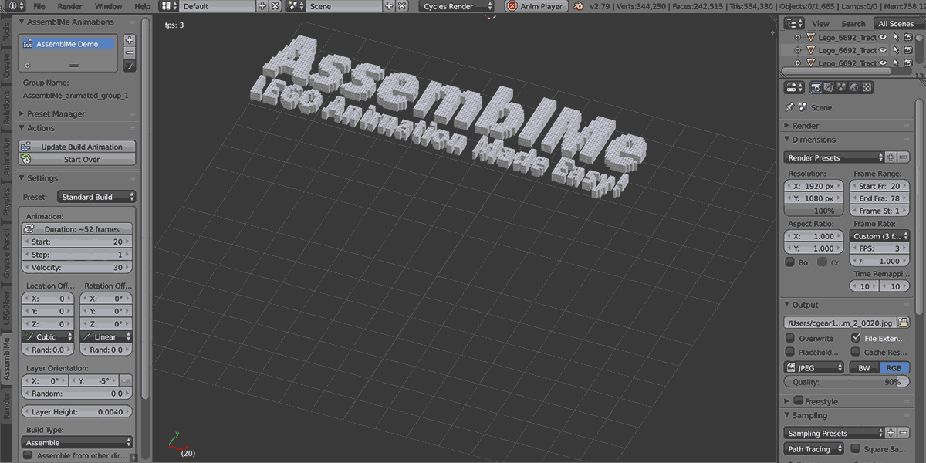Open the Custom frame rate dropdown
The width and height of the screenshot is (926, 463).
tap(879, 236)
